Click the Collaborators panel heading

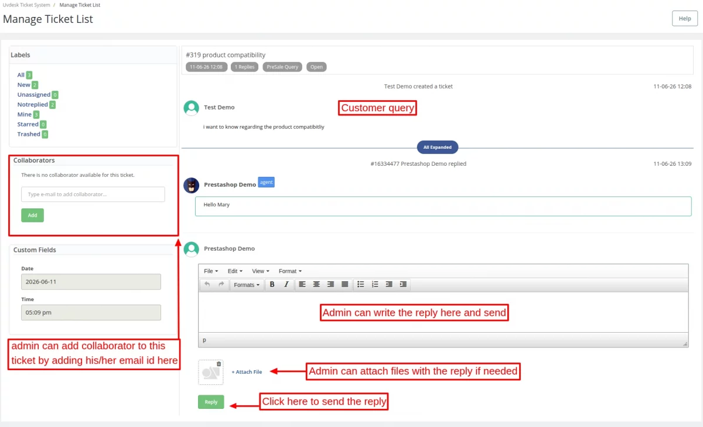tap(34, 160)
